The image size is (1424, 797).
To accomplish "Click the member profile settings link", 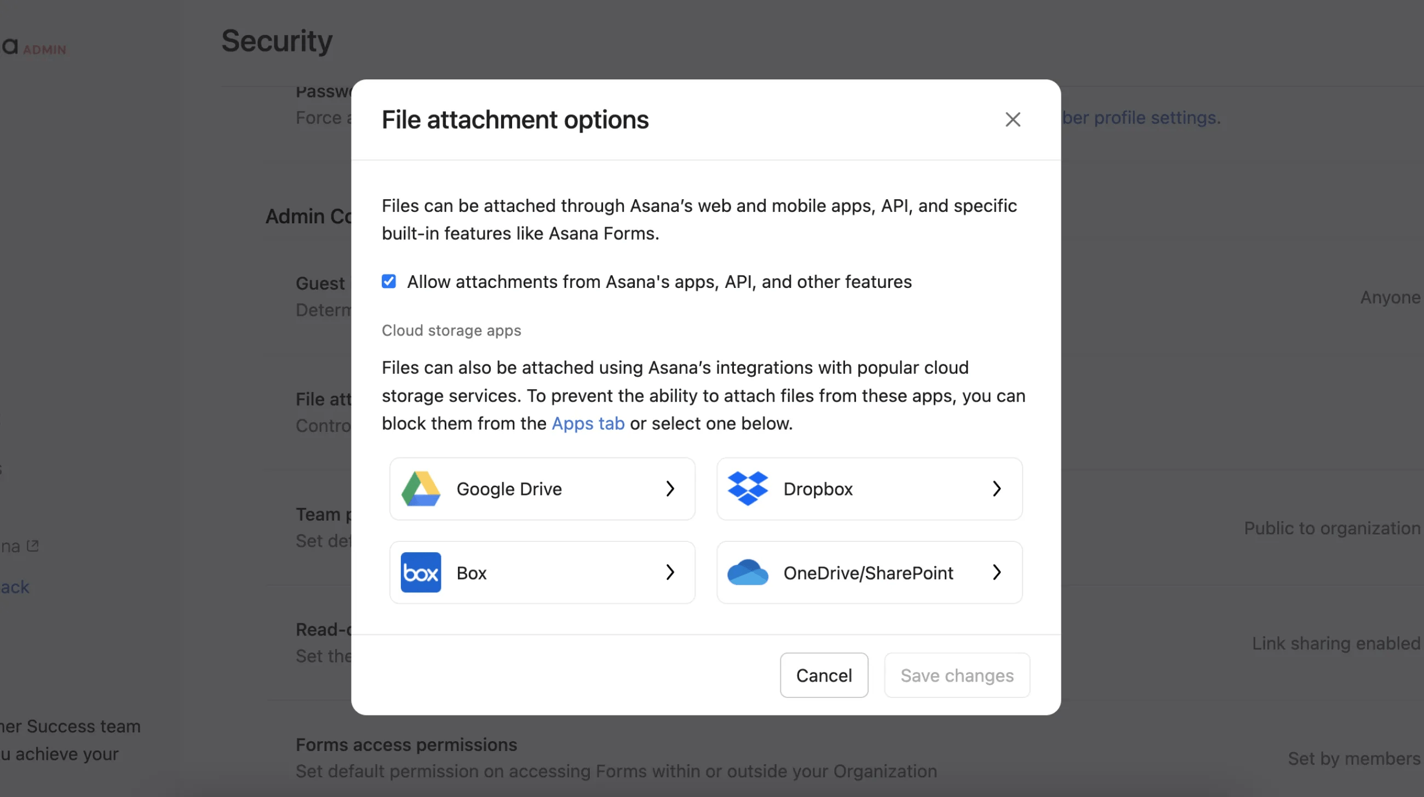I will click(1141, 118).
